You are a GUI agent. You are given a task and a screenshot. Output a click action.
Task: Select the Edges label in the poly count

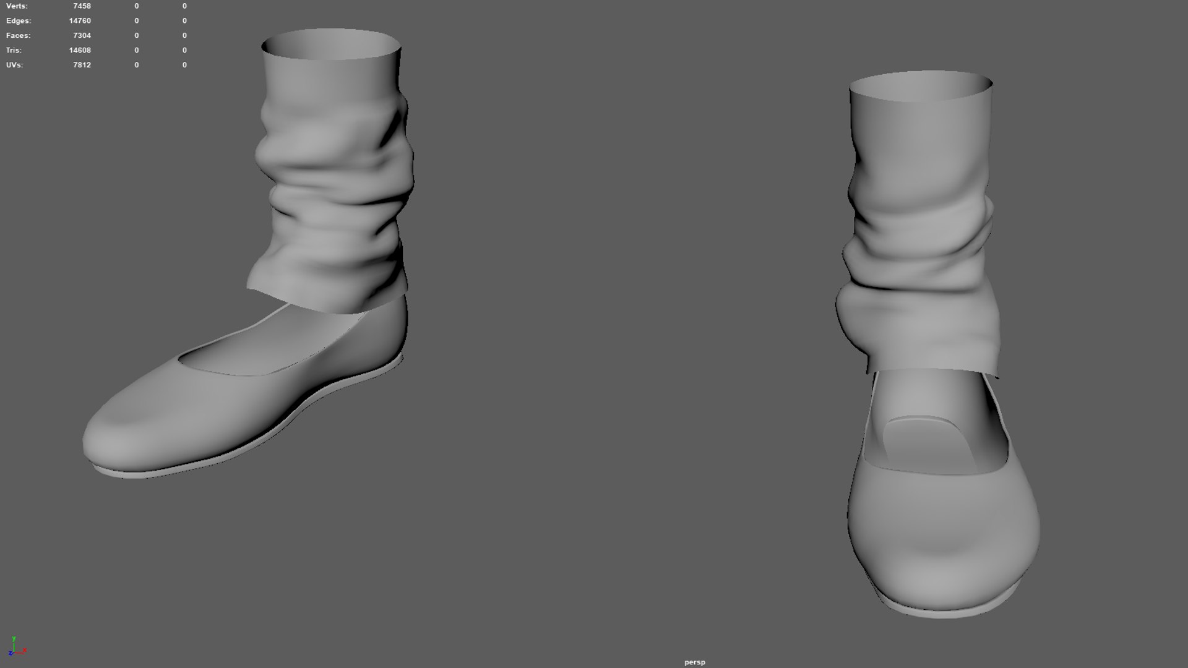point(19,20)
